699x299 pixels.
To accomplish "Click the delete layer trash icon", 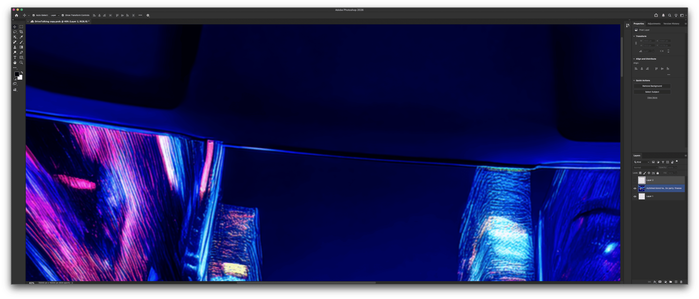I will pos(681,282).
